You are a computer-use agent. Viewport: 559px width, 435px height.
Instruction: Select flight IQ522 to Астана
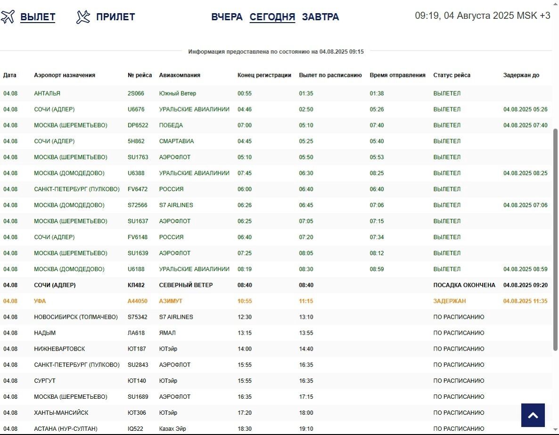click(x=136, y=428)
